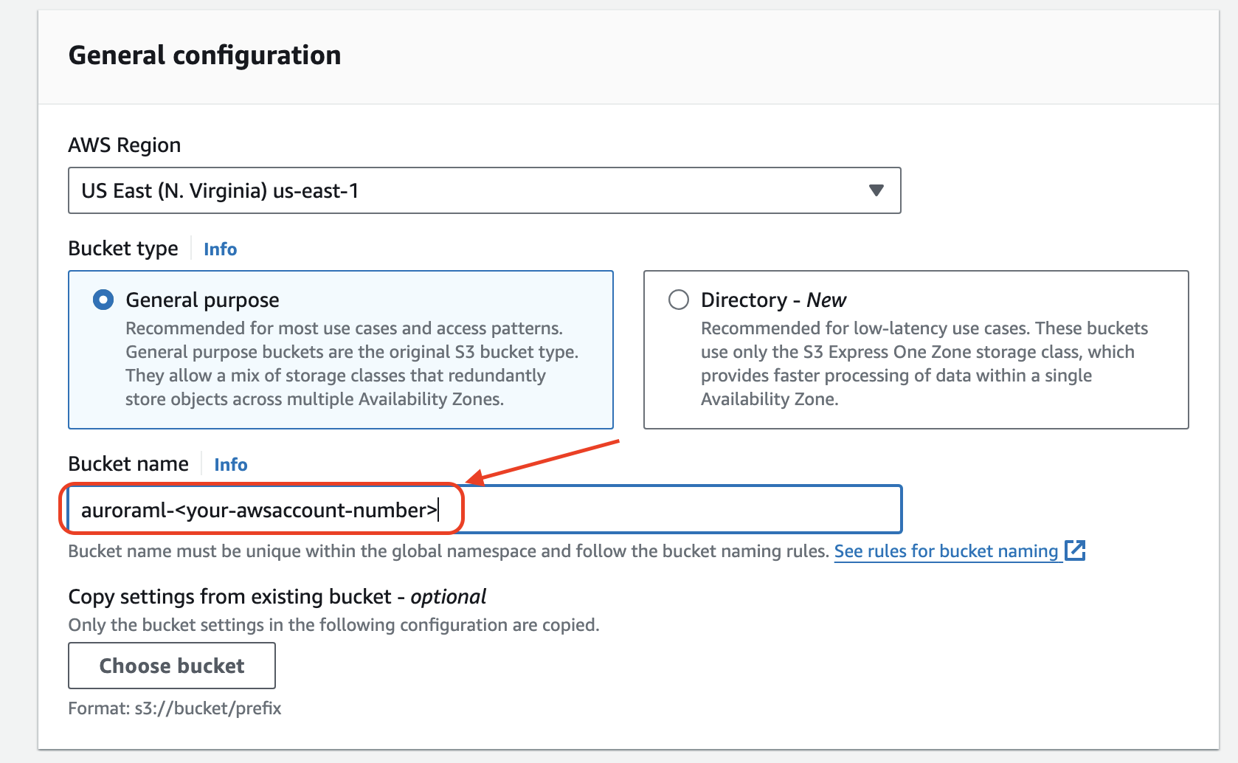1238x763 pixels.
Task: Click the Directory card description text
Action: 924,364
